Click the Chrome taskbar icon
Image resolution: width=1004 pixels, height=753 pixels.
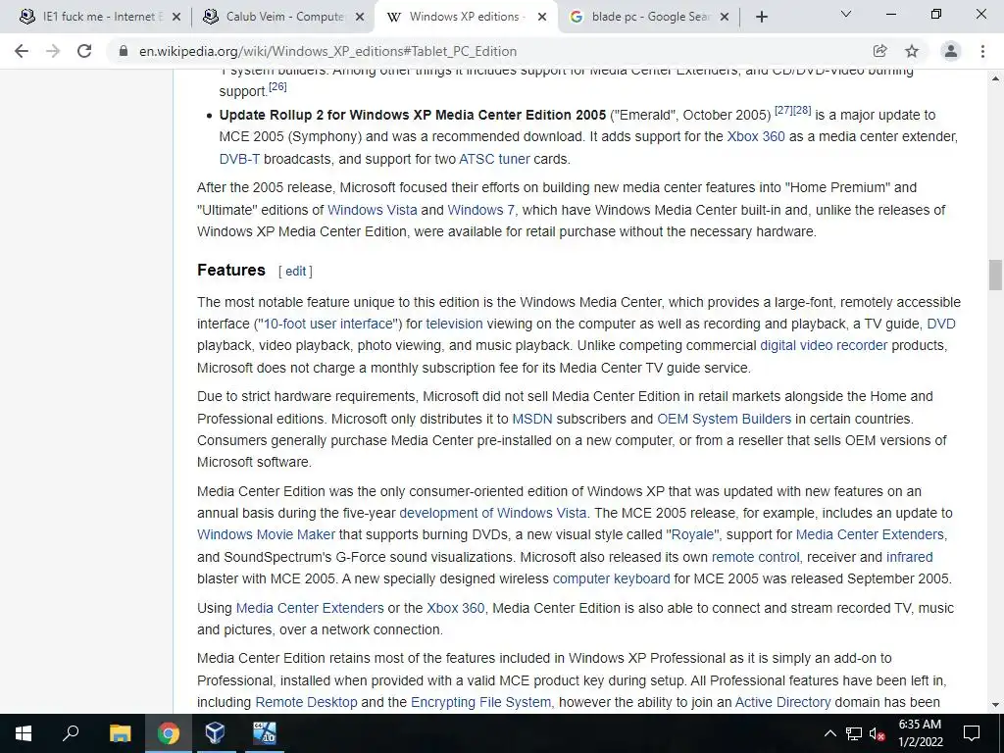[169, 733]
